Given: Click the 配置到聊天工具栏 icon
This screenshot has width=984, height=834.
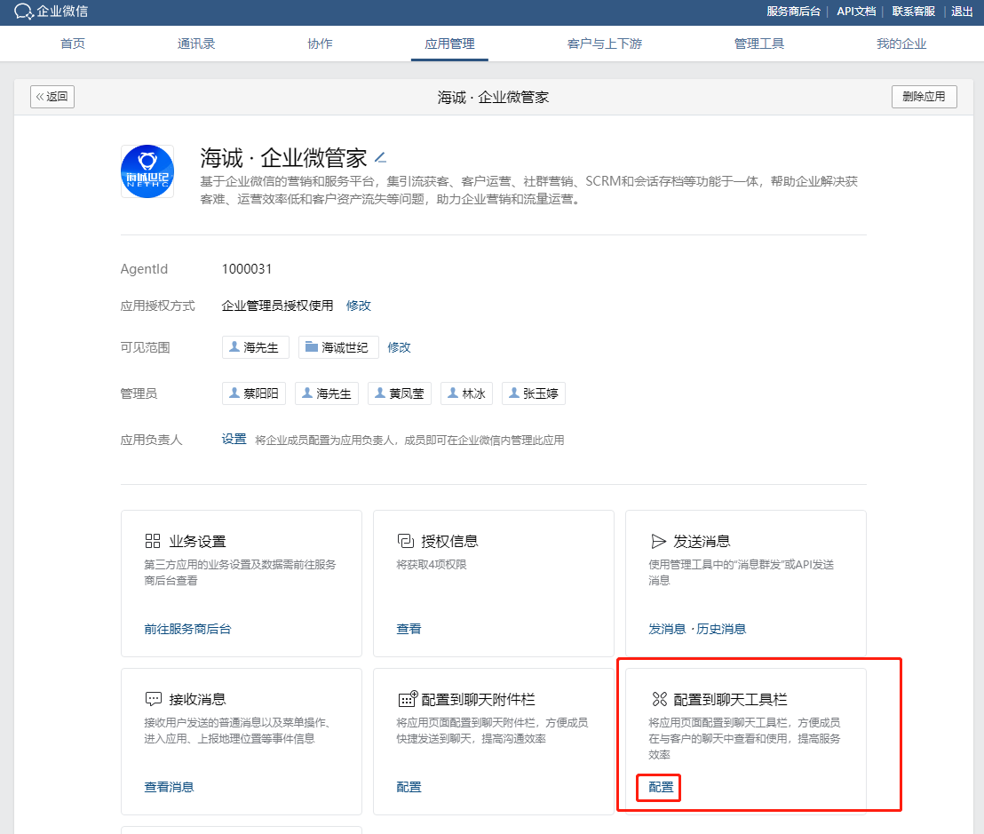Looking at the screenshot, I should coord(659,699).
